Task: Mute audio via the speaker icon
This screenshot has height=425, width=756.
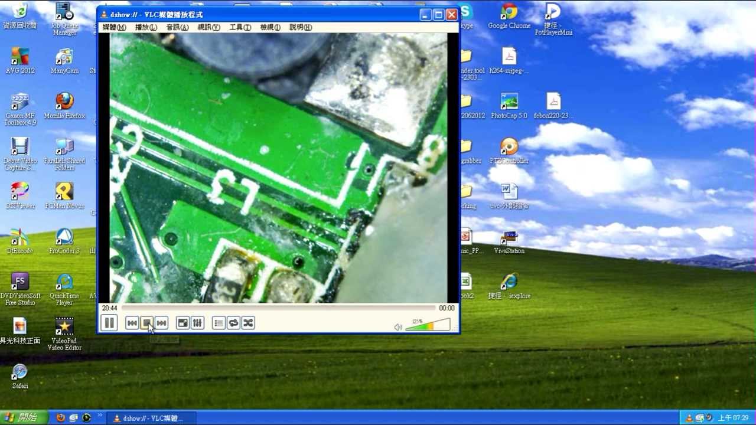Action: [x=398, y=327]
